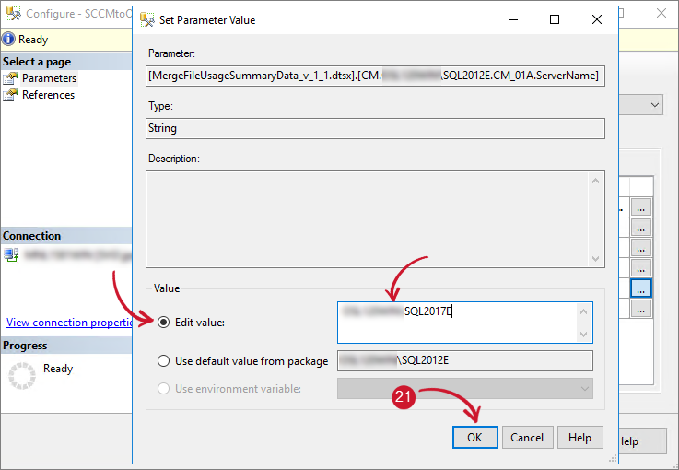This screenshot has height=470, width=679.
Task: Click the OK button
Action: tap(475, 437)
